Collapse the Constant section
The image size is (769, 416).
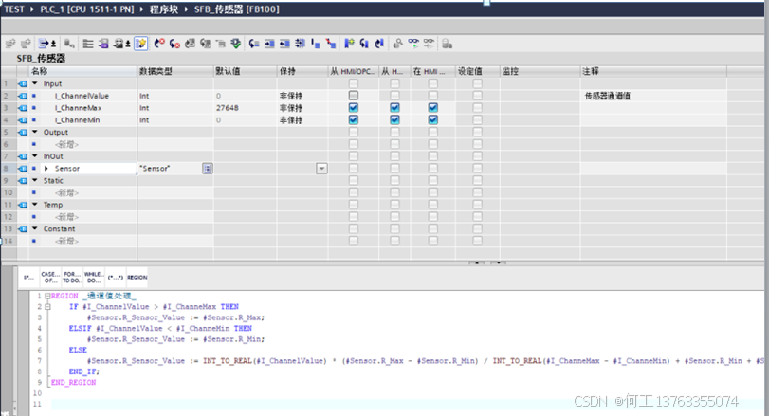click(x=35, y=228)
